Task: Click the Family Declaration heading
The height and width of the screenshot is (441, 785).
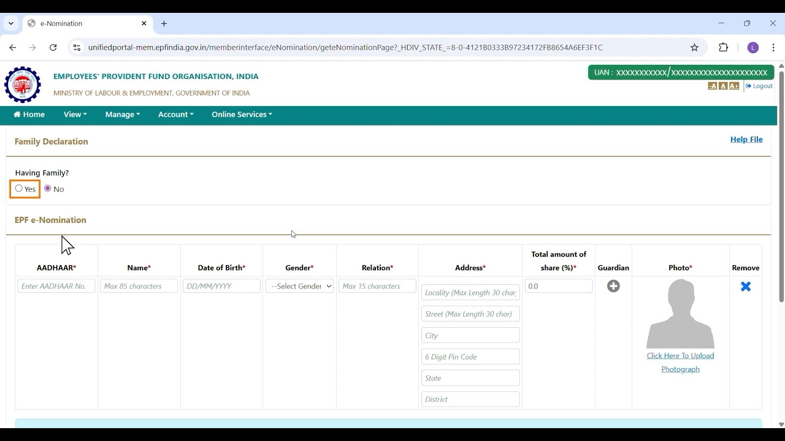Action: click(52, 141)
